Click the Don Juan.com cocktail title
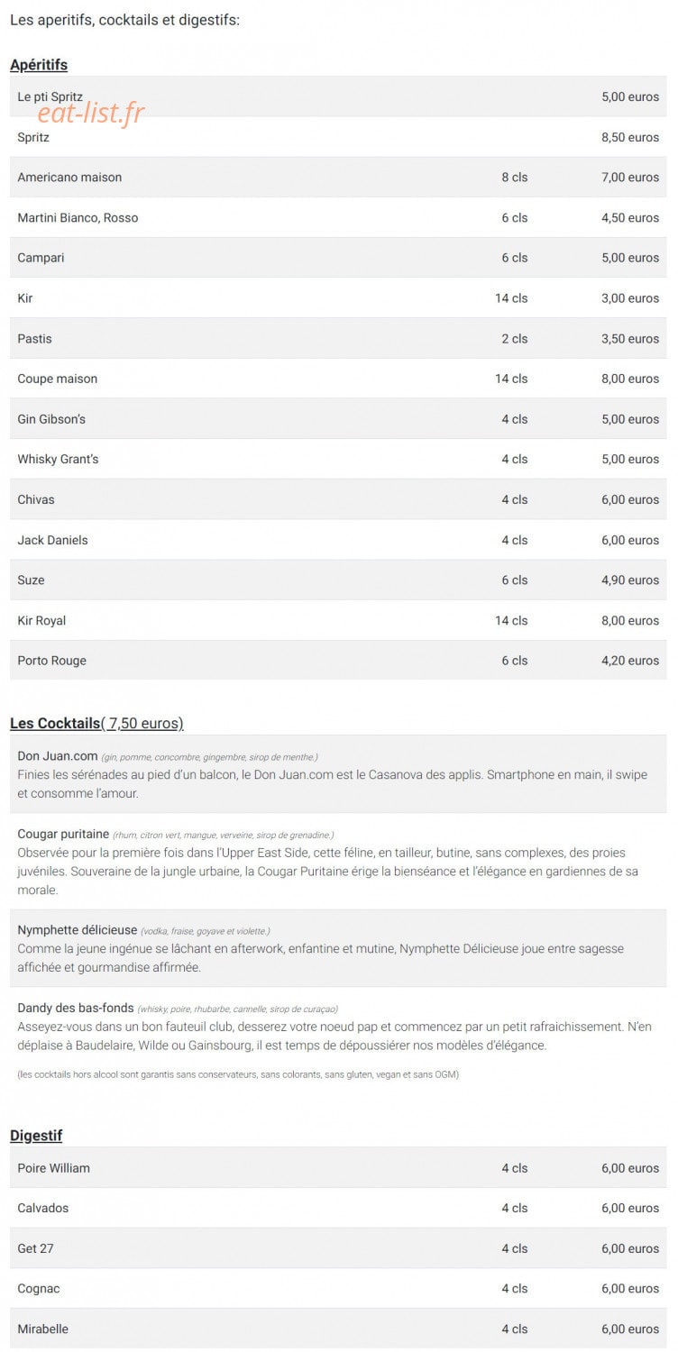The image size is (678, 1352). [58, 755]
